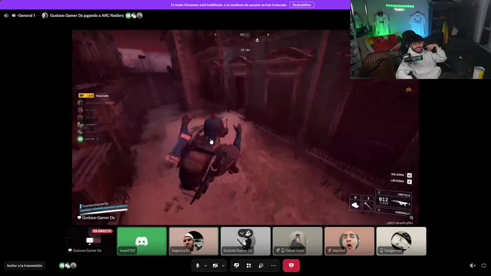Screen dimensions: 491x276
Task: Select the alejitoo1 participant tile
Action: pos(349,241)
